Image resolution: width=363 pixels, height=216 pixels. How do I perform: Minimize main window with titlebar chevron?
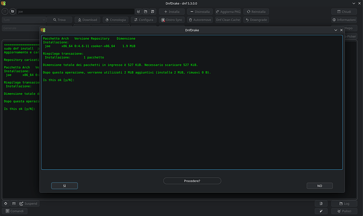(354, 4)
